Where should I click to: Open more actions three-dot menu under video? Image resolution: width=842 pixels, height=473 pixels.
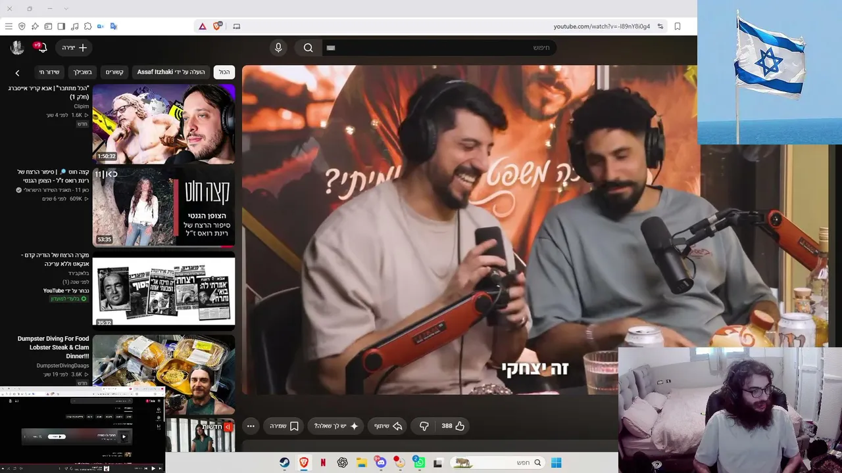pyautogui.click(x=251, y=426)
